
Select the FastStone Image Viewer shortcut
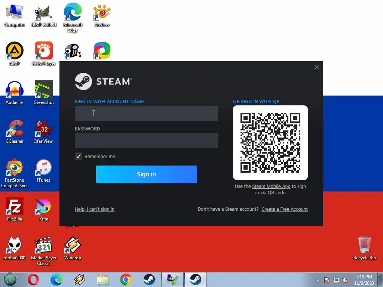point(15,173)
